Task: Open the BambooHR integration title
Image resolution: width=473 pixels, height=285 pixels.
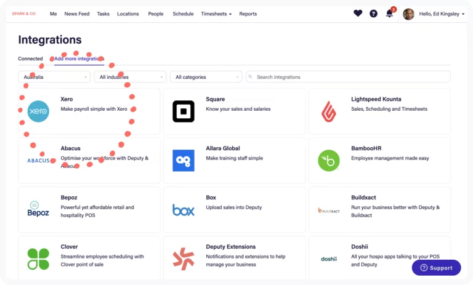Action: coord(366,148)
